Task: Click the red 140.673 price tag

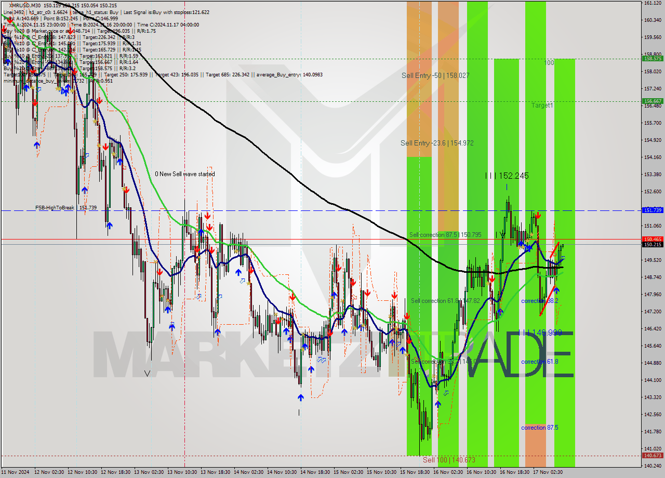Action: point(653,456)
